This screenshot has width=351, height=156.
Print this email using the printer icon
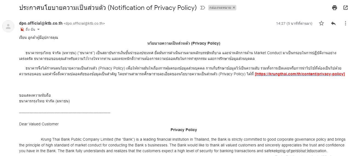pyautogui.click(x=334, y=8)
